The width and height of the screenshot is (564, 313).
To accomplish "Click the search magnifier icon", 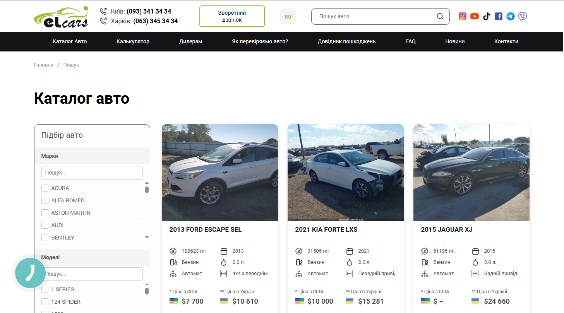I will pyautogui.click(x=440, y=16).
